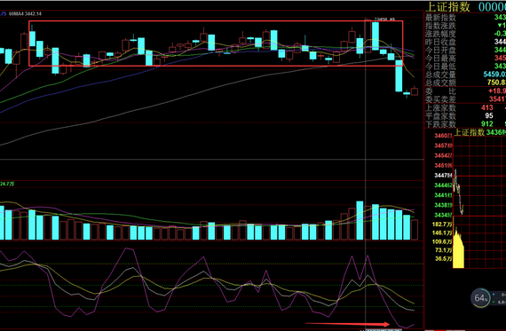Select the 昨日收盘 row in quote panel
This screenshot has height=331, width=506.
pos(465,42)
